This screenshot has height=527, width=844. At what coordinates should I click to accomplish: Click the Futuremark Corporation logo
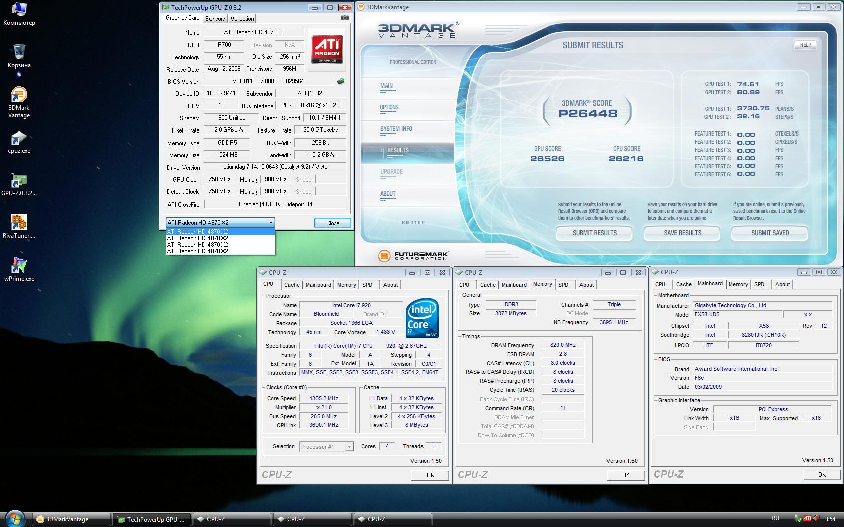point(412,256)
